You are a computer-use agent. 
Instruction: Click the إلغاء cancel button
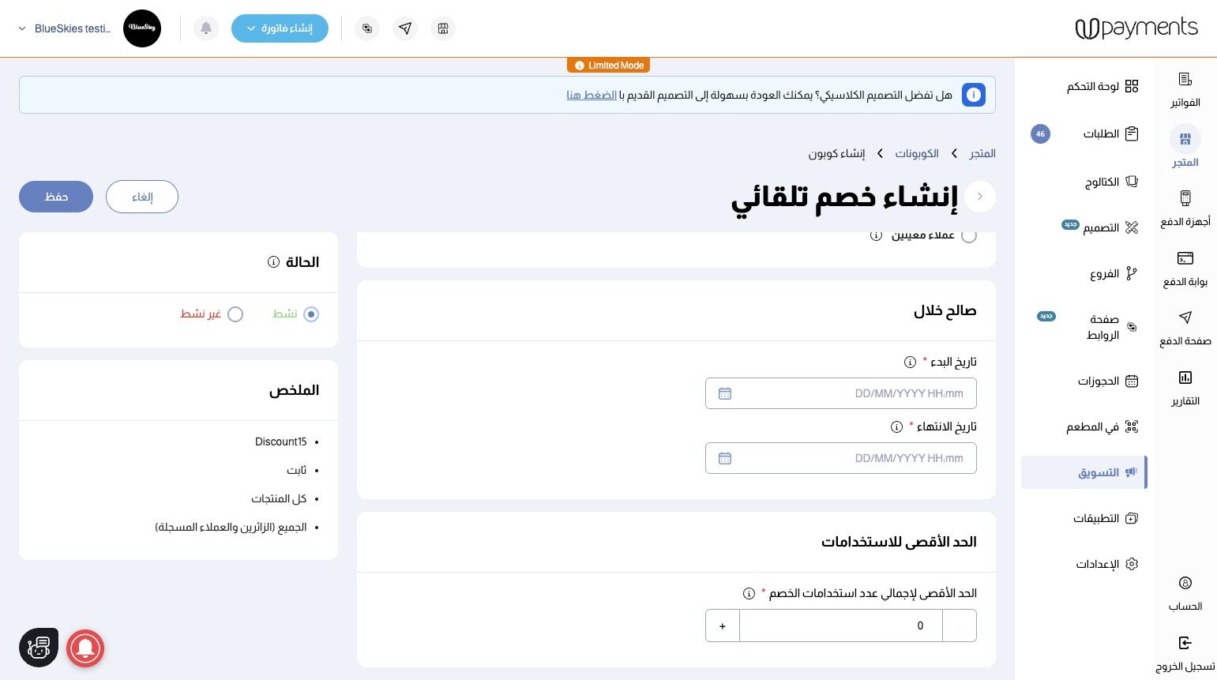click(142, 197)
